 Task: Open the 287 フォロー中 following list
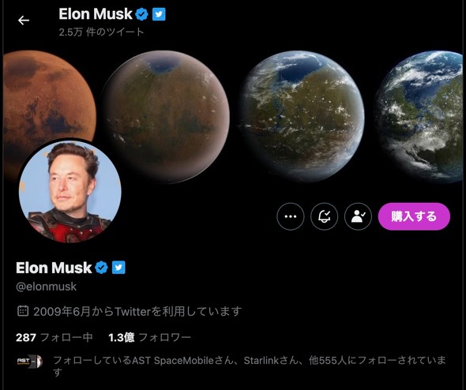tap(54, 337)
